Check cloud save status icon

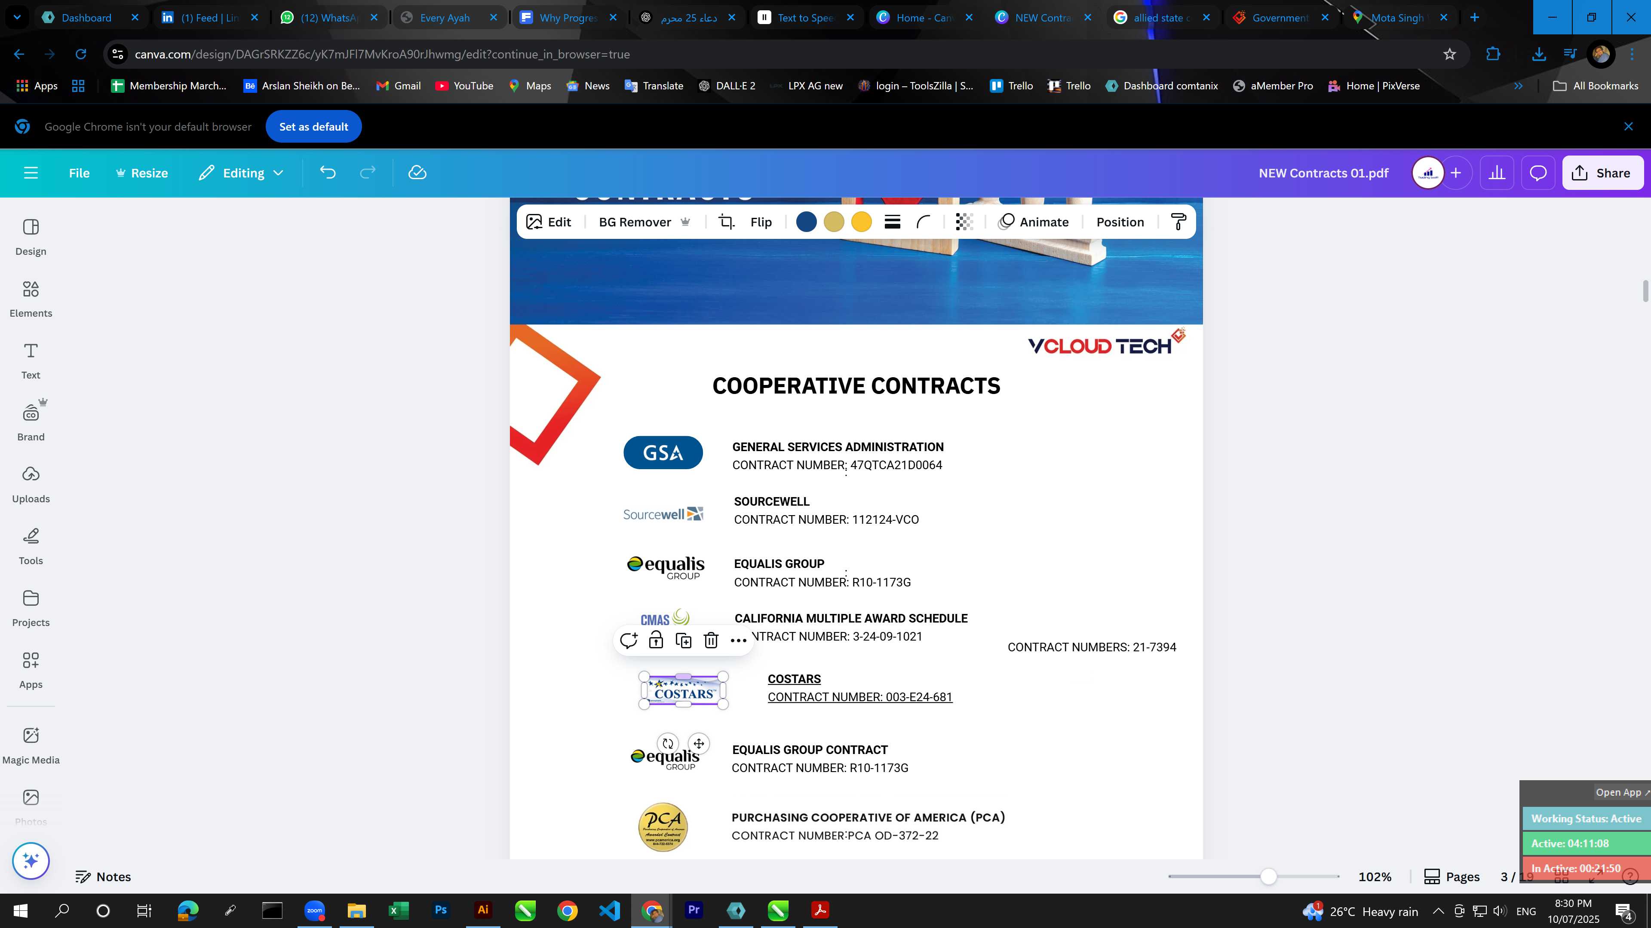[417, 173]
